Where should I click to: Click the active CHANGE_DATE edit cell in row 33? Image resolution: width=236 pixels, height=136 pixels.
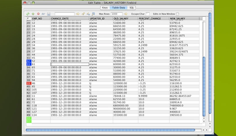tap(70, 64)
